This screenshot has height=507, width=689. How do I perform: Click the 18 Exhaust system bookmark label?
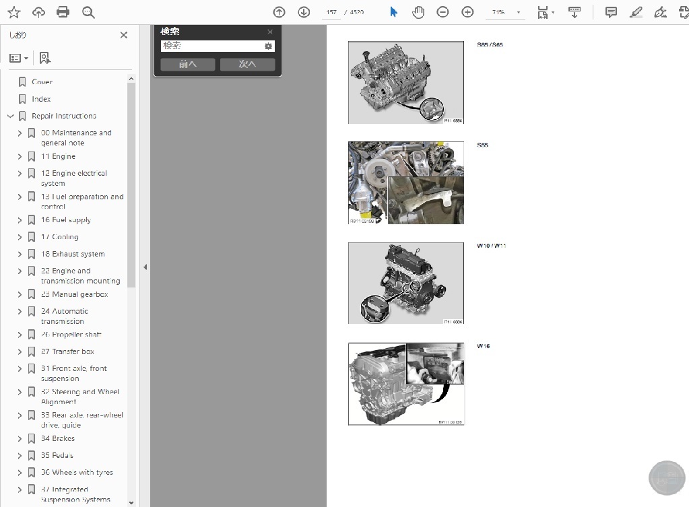click(73, 254)
